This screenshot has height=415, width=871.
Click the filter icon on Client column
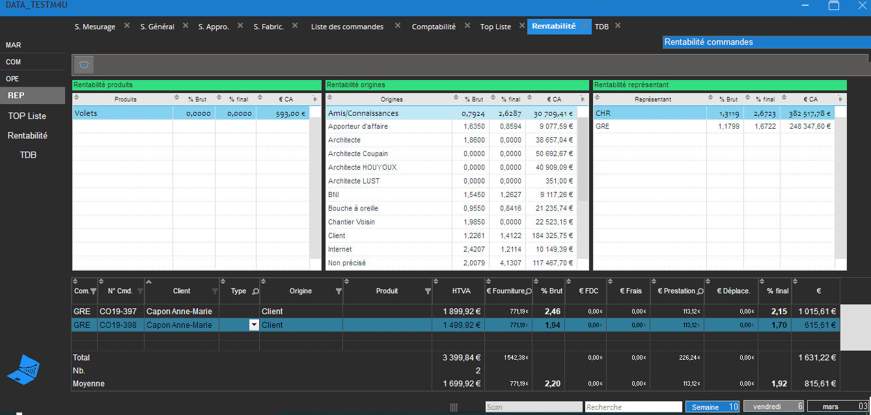(x=215, y=291)
